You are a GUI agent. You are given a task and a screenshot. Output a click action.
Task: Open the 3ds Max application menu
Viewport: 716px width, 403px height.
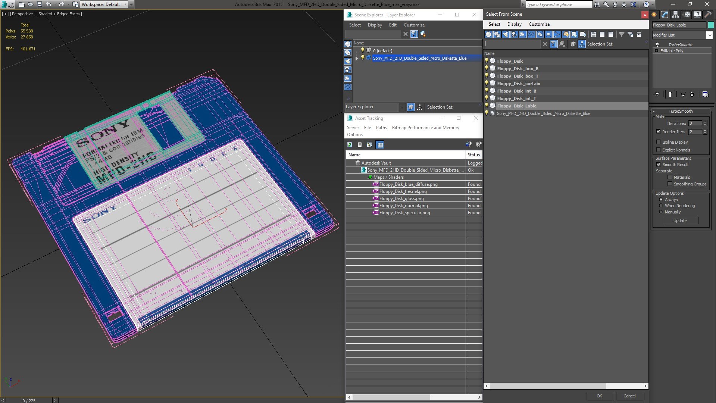pos(7,4)
